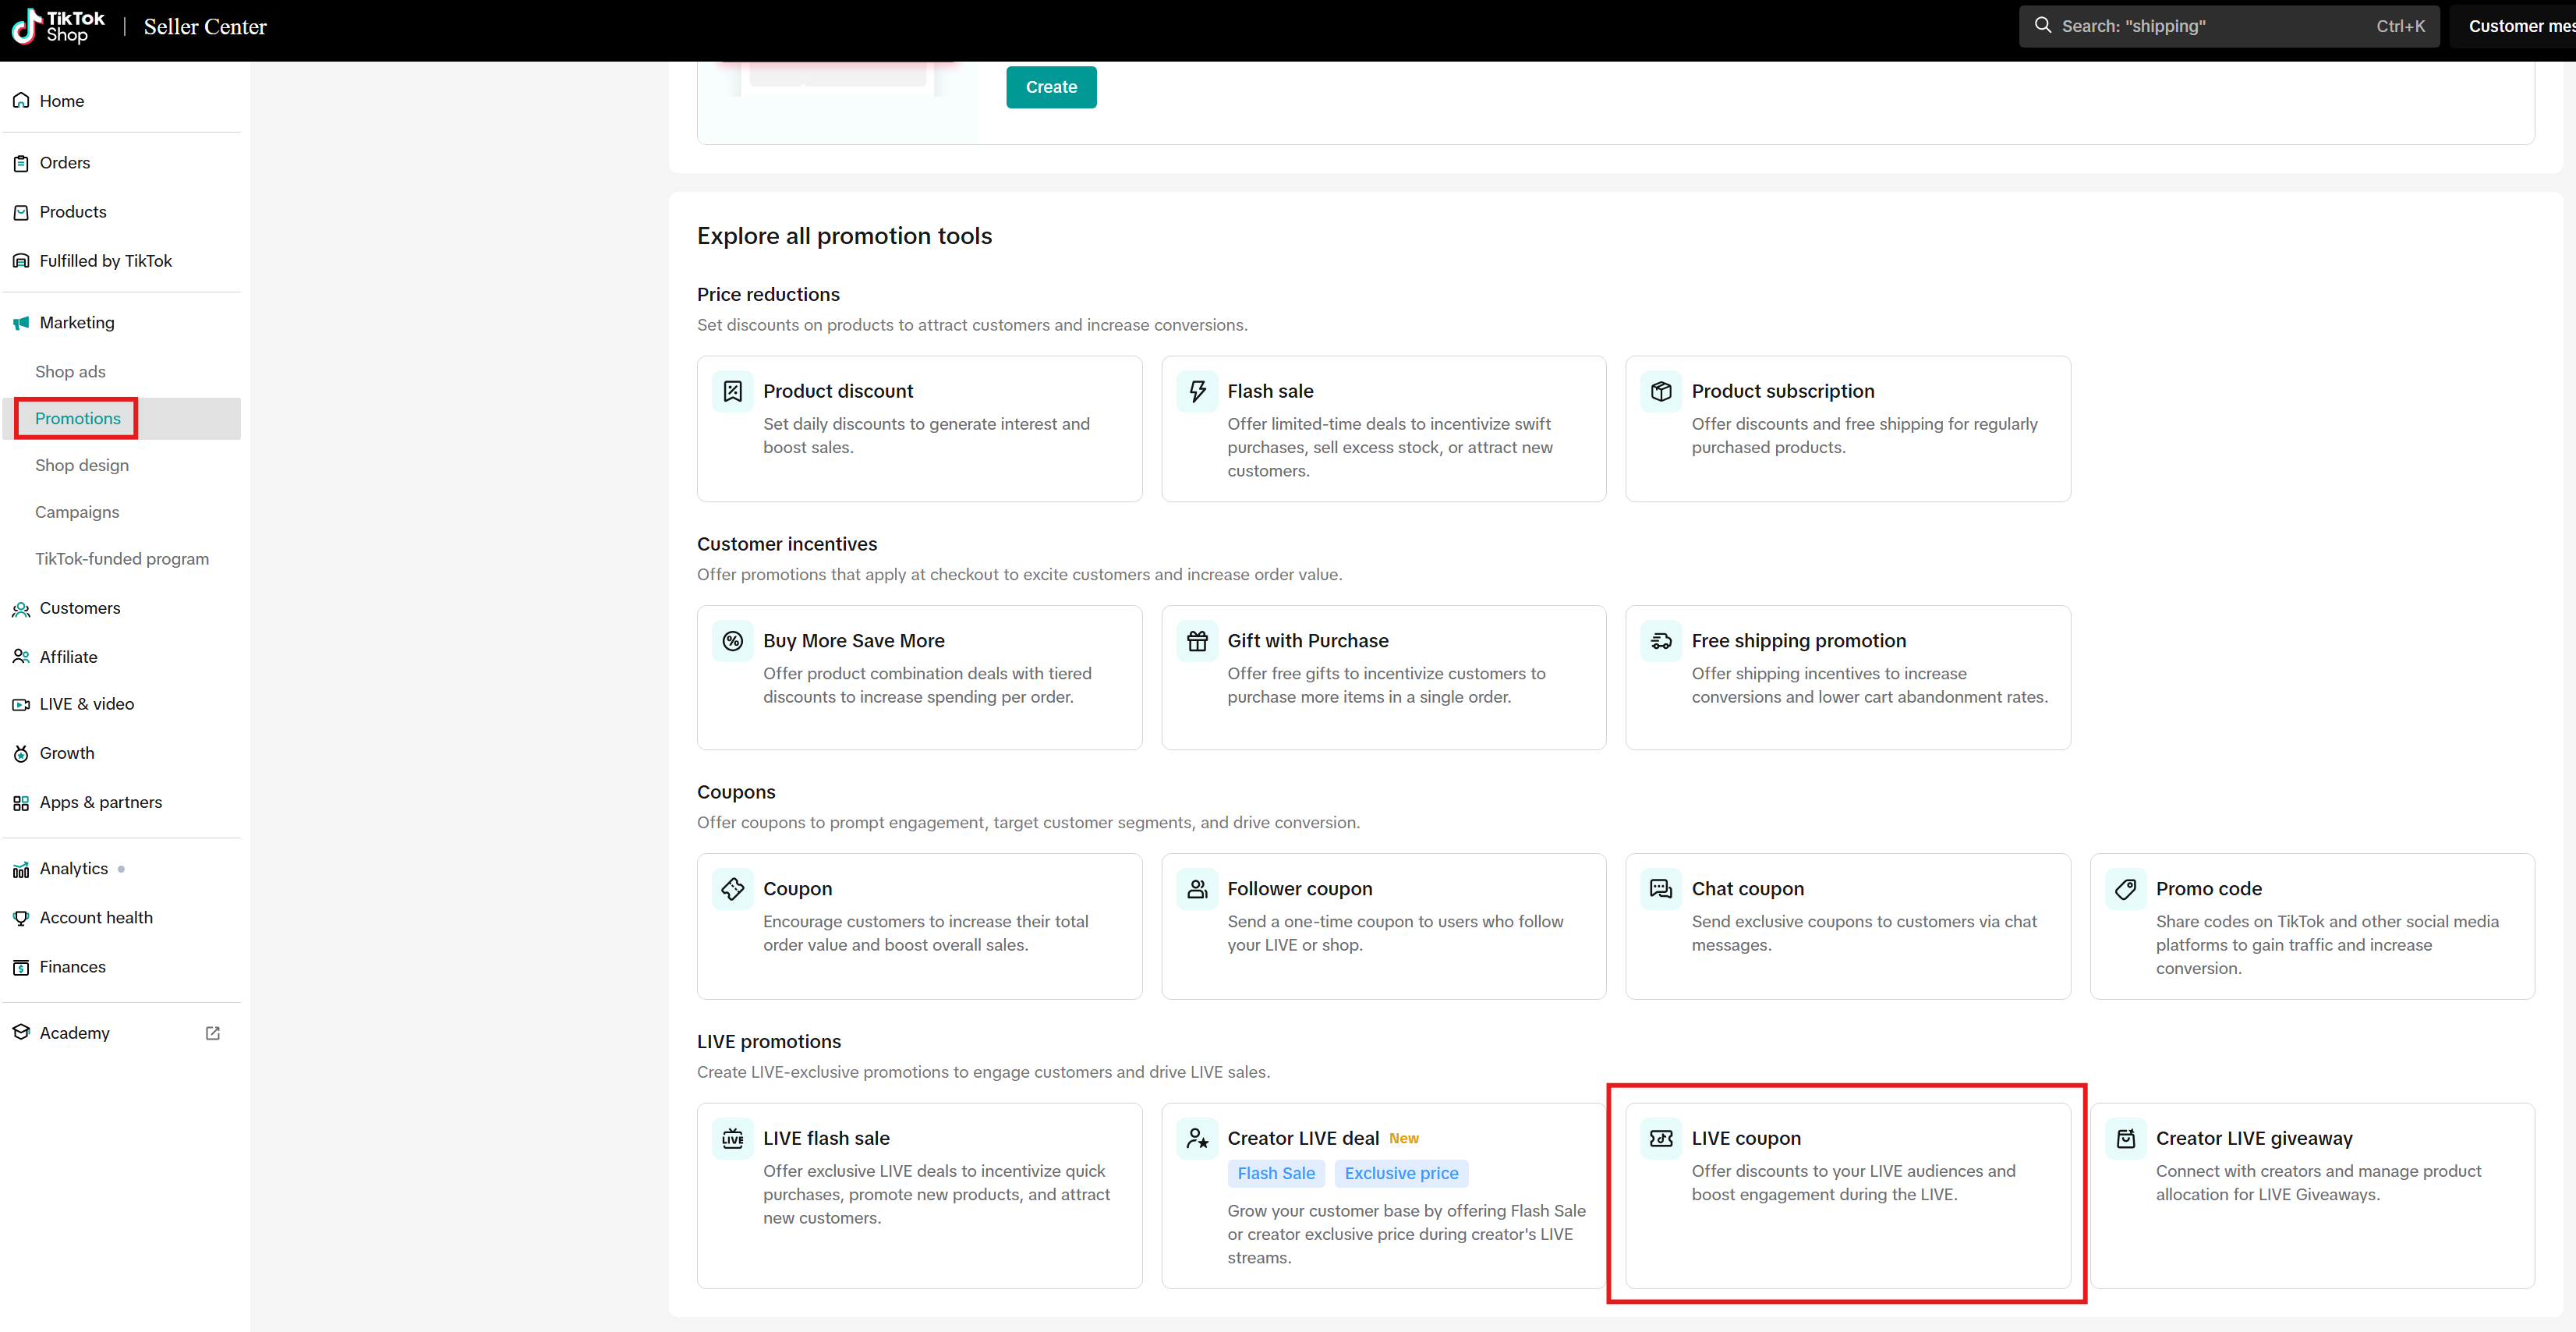The height and width of the screenshot is (1332, 2576).
Task: Click the Buy More Save More percent icon
Action: point(733,641)
